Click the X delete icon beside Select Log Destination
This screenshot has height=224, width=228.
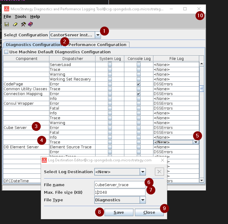pyautogui.click(x=159, y=172)
